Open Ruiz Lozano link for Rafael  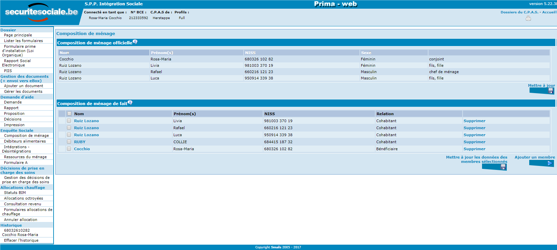[86, 128]
